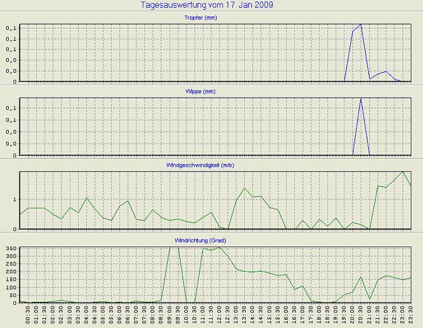Image resolution: width=423 pixels, height=328 pixels.
Task: Click the 350 label on the Windrichtung axis
Action: pyautogui.click(x=10, y=248)
